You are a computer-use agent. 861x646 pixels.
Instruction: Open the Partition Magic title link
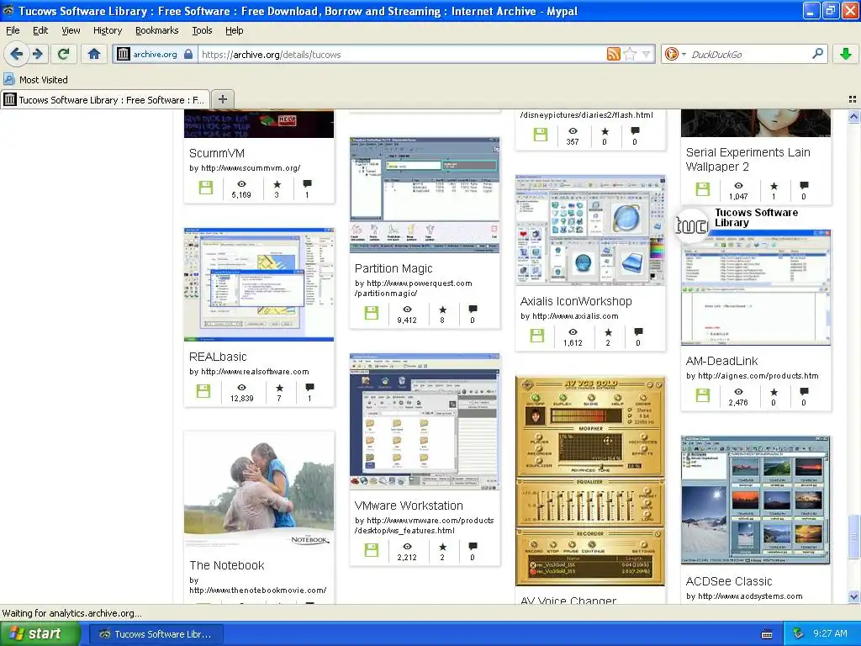[394, 268]
